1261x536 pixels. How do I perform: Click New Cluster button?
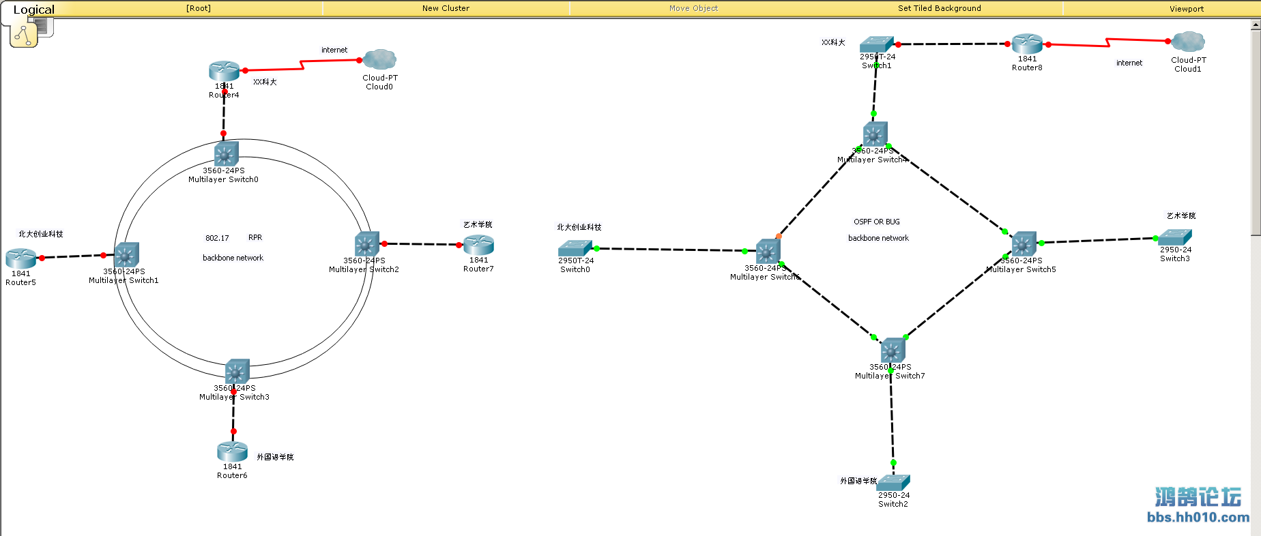(446, 8)
